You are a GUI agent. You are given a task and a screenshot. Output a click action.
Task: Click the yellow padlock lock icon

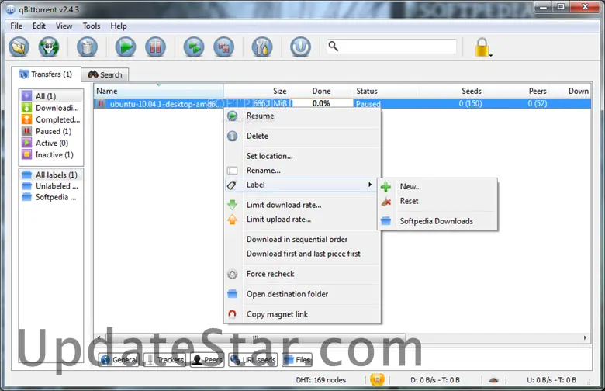click(482, 47)
